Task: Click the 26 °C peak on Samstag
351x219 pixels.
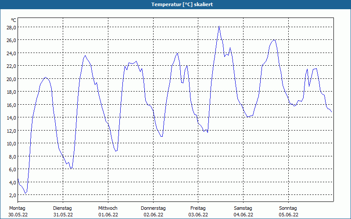Action: coord(274,40)
